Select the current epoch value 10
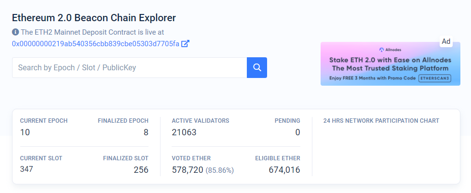Viewport: 471px width, 193px height. pyautogui.click(x=25, y=132)
